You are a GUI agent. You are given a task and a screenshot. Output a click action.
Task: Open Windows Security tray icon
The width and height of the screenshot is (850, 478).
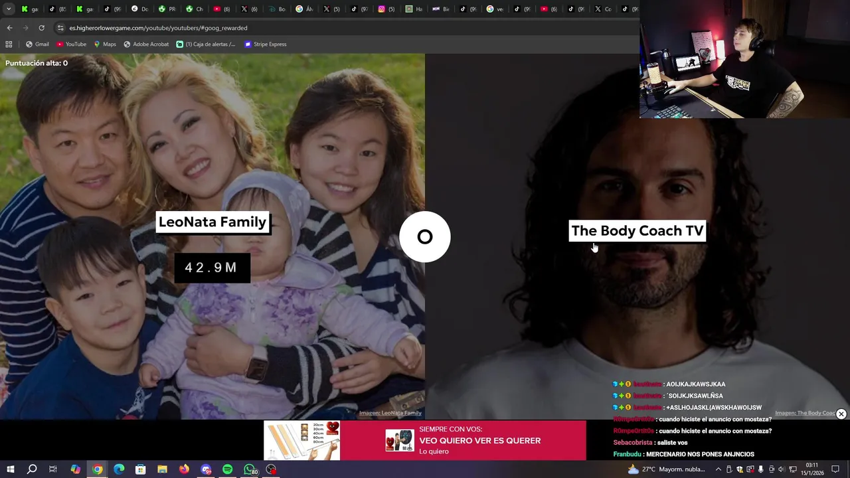coord(740,469)
